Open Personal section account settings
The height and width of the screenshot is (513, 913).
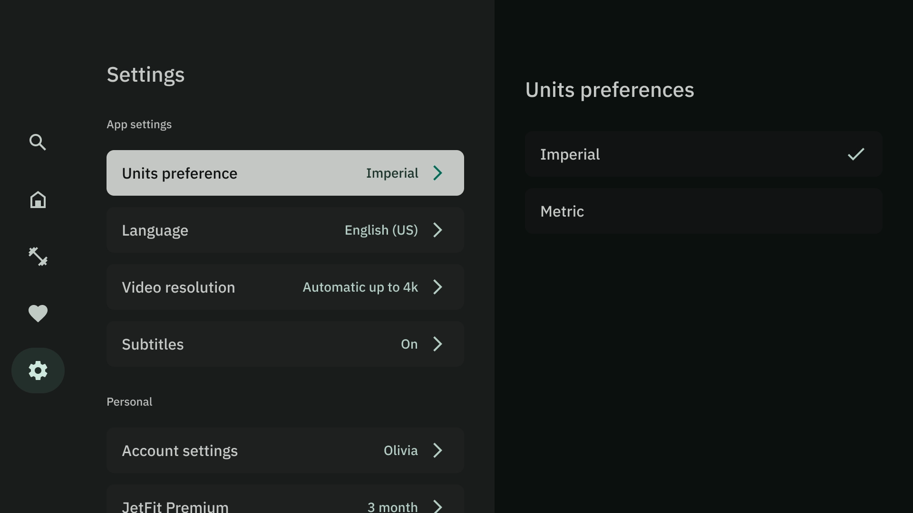(x=285, y=450)
